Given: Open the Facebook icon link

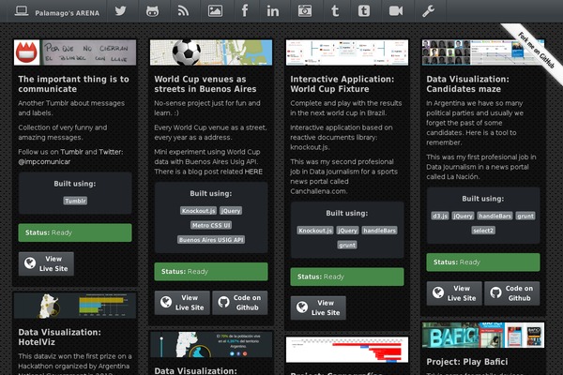Looking at the screenshot, I should click(245, 11).
